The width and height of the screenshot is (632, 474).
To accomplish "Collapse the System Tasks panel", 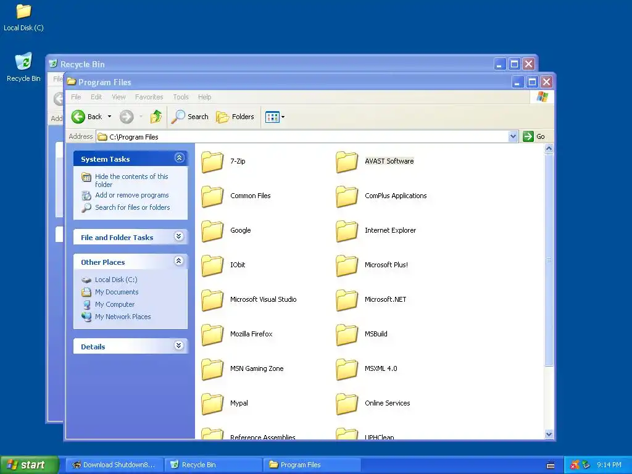I will 180,157.
